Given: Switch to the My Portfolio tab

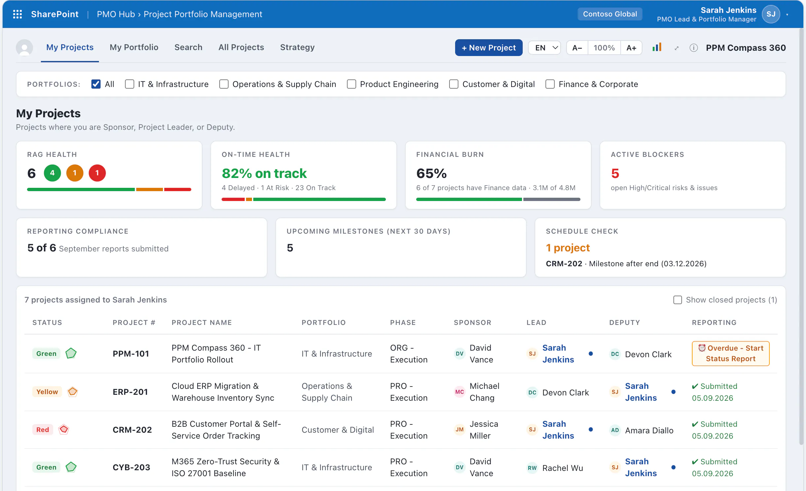Looking at the screenshot, I should pyautogui.click(x=134, y=47).
